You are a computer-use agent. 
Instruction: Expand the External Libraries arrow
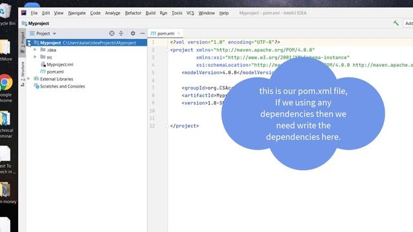pyautogui.click(x=28, y=79)
